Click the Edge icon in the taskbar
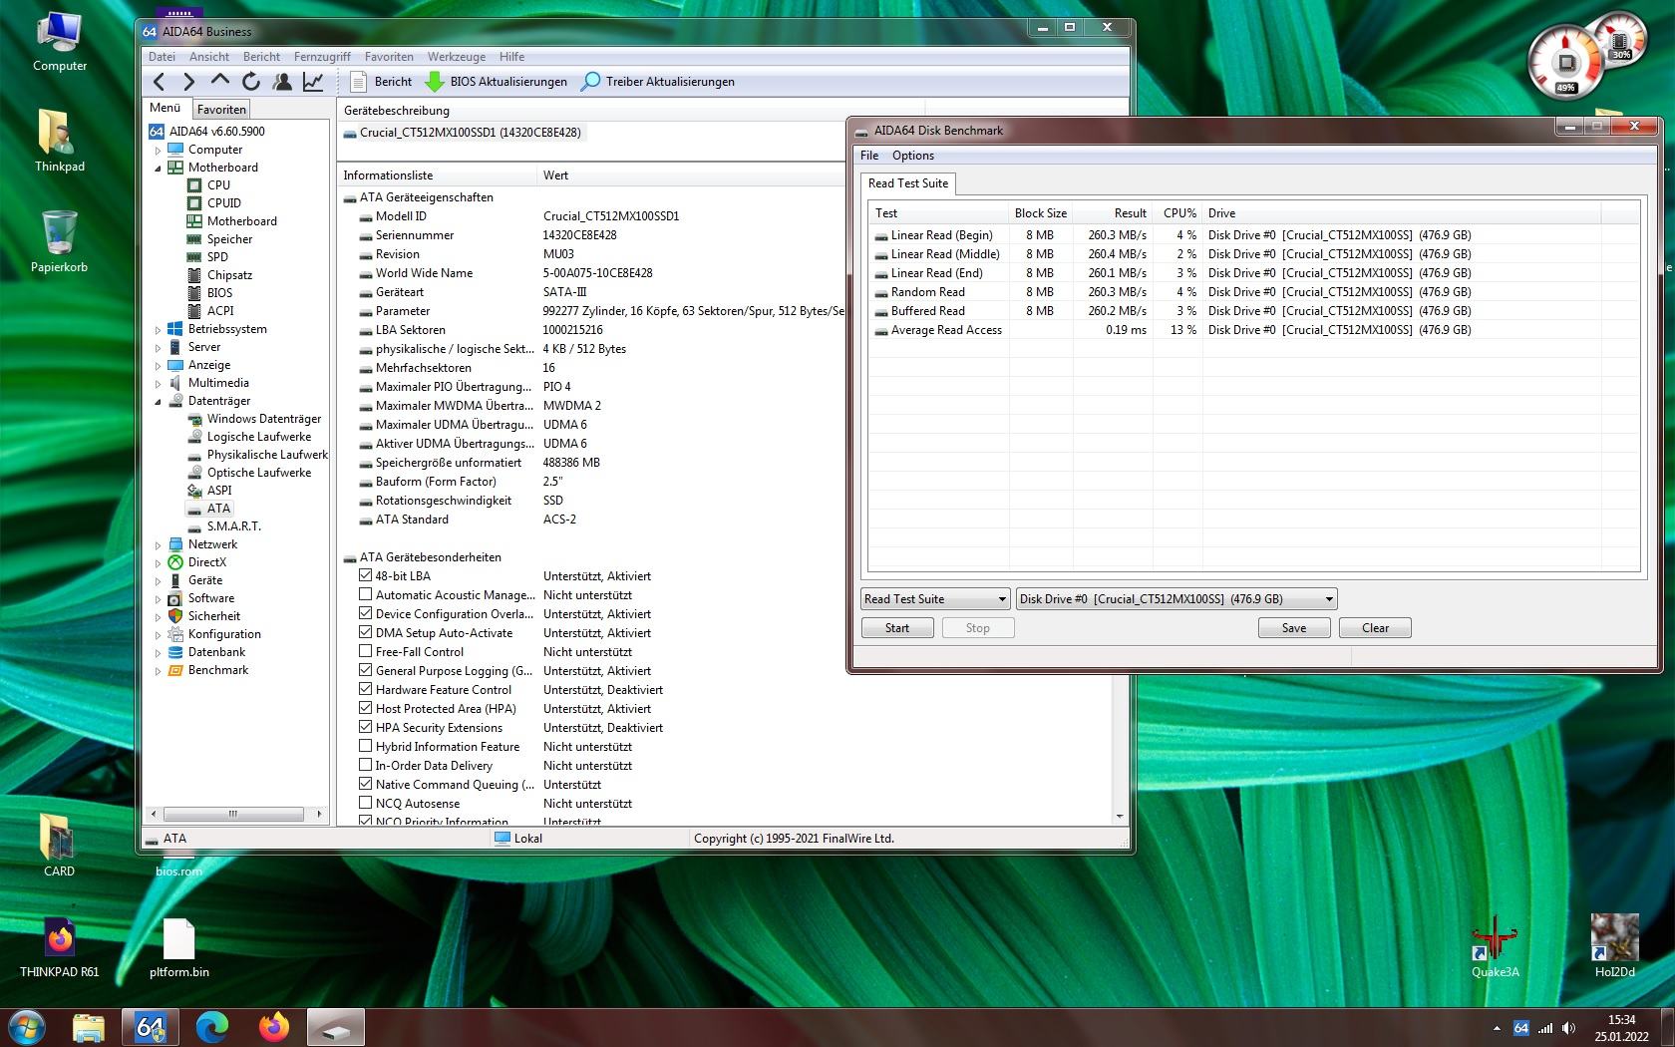1675x1047 pixels. point(212,1027)
